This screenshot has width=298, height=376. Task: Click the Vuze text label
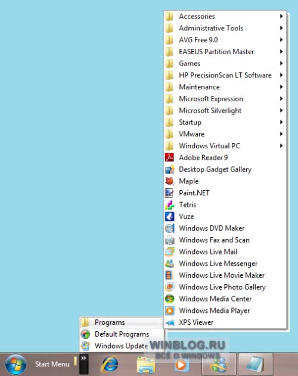click(x=187, y=216)
